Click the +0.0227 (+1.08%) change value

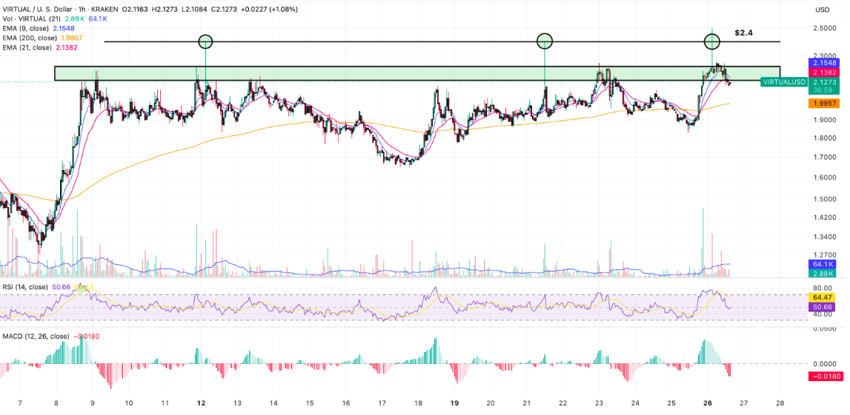pyautogui.click(x=270, y=9)
